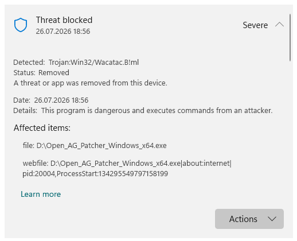
Task: Click the Detected label
Action: point(29,63)
